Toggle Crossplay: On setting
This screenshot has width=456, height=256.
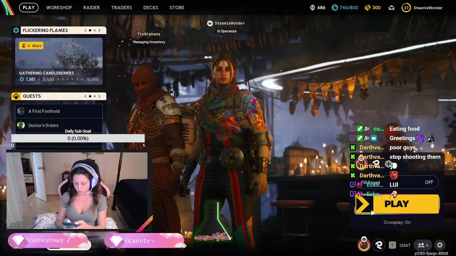point(397,222)
